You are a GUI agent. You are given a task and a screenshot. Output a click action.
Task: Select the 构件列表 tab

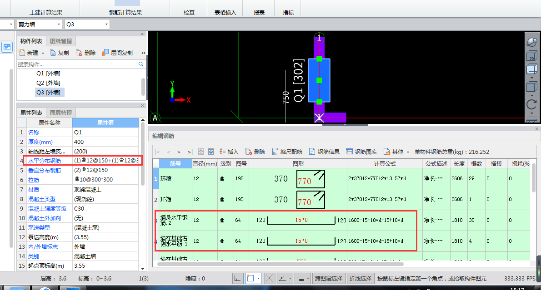coord(31,41)
